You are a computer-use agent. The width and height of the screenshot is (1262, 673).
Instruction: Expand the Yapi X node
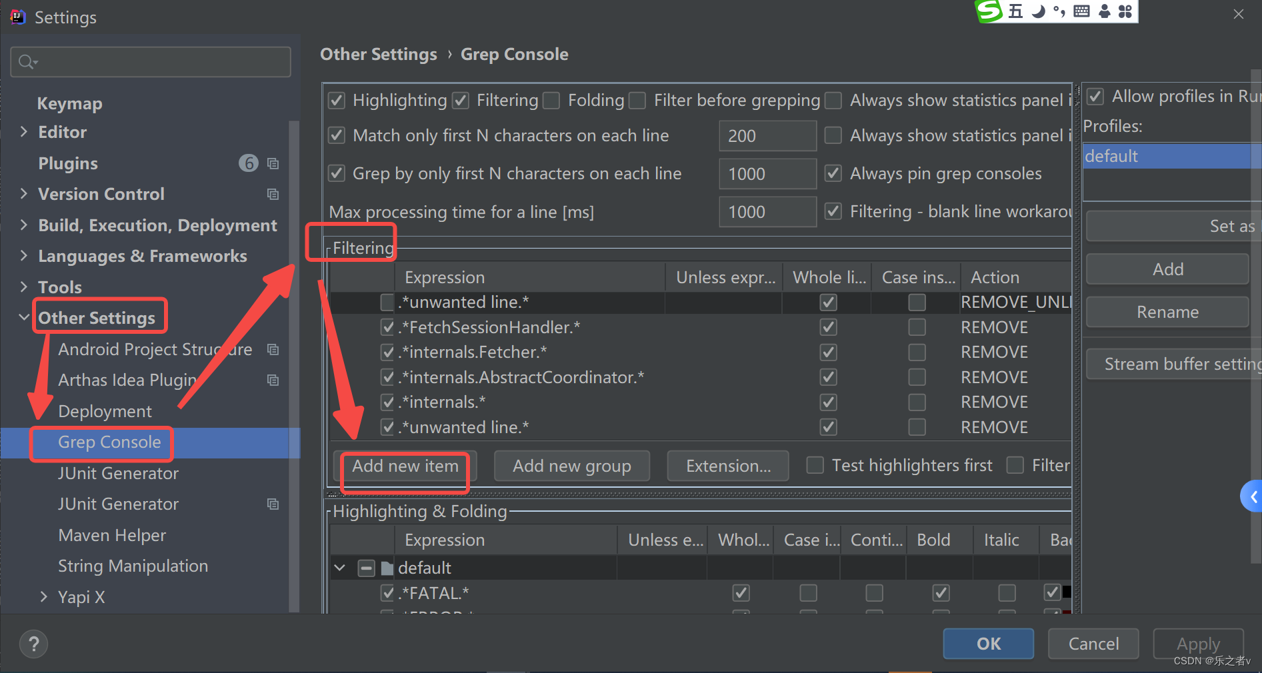44,597
